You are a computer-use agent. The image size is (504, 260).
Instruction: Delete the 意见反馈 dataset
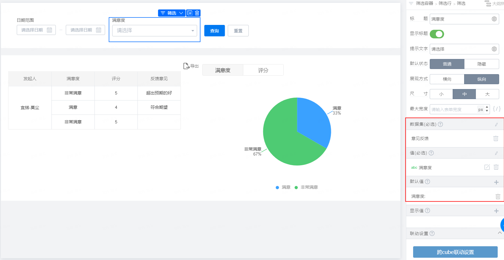496,138
